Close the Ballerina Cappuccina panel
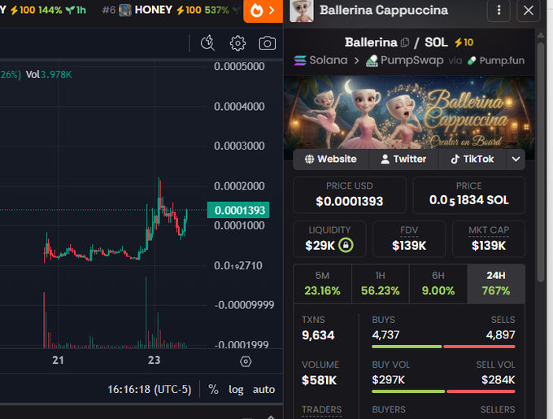 tap(529, 11)
